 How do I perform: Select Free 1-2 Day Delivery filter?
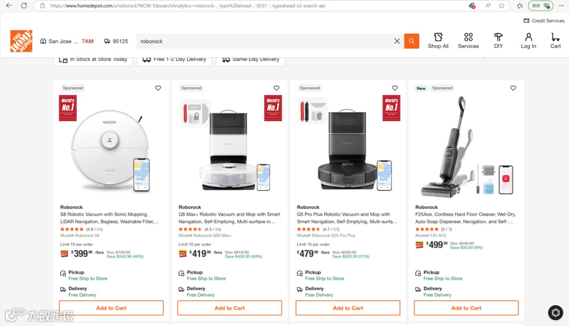coord(174,59)
